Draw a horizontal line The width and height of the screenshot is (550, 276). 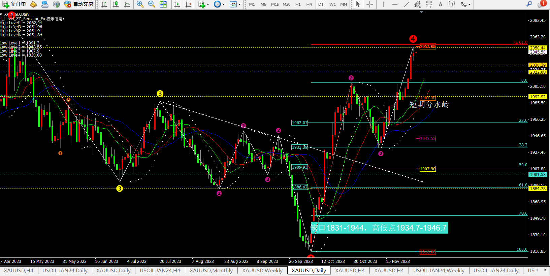click(395, 4)
